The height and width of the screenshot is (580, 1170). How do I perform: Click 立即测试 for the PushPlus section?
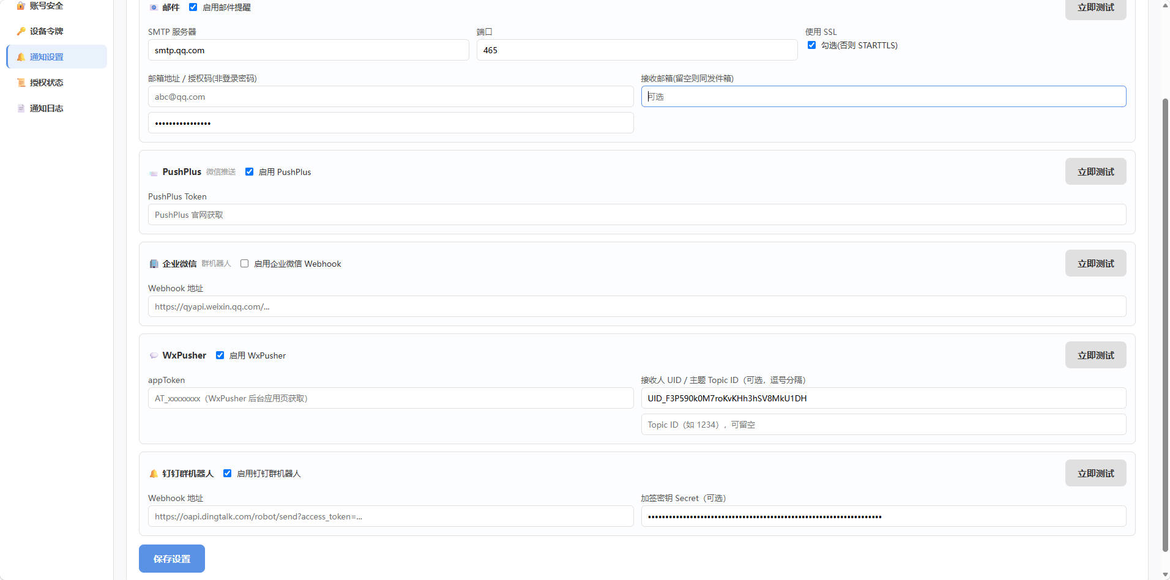click(1095, 172)
